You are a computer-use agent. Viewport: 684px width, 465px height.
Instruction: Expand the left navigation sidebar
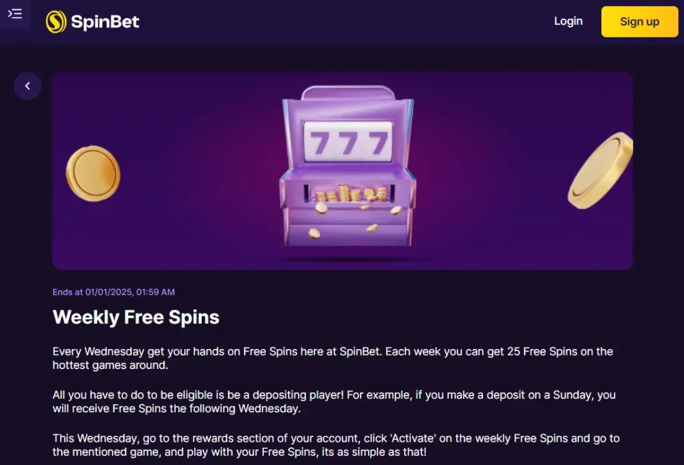tap(15, 13)
